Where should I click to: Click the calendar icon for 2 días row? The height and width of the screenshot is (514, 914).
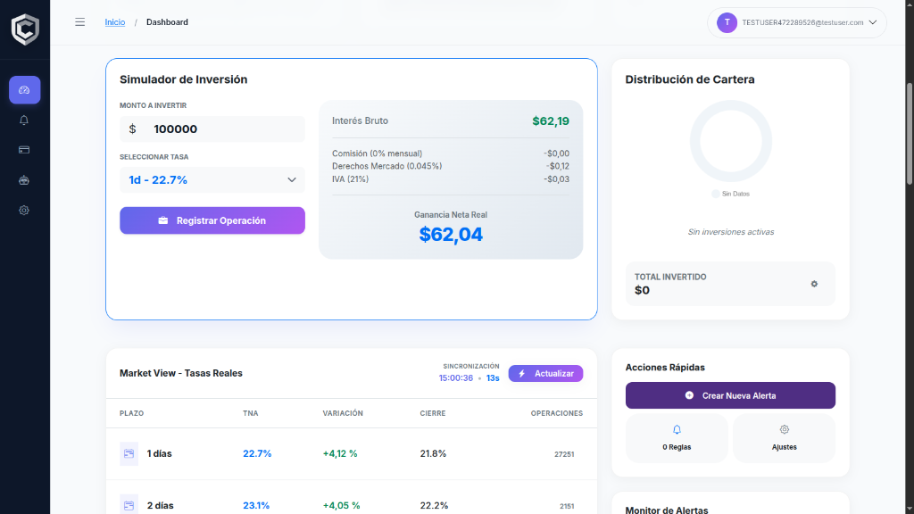pos(129,505)
